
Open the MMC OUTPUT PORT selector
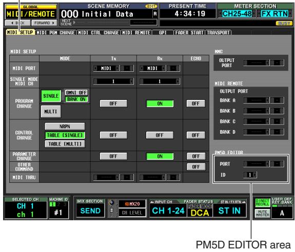pyautogui.click(x=257, y=62)
